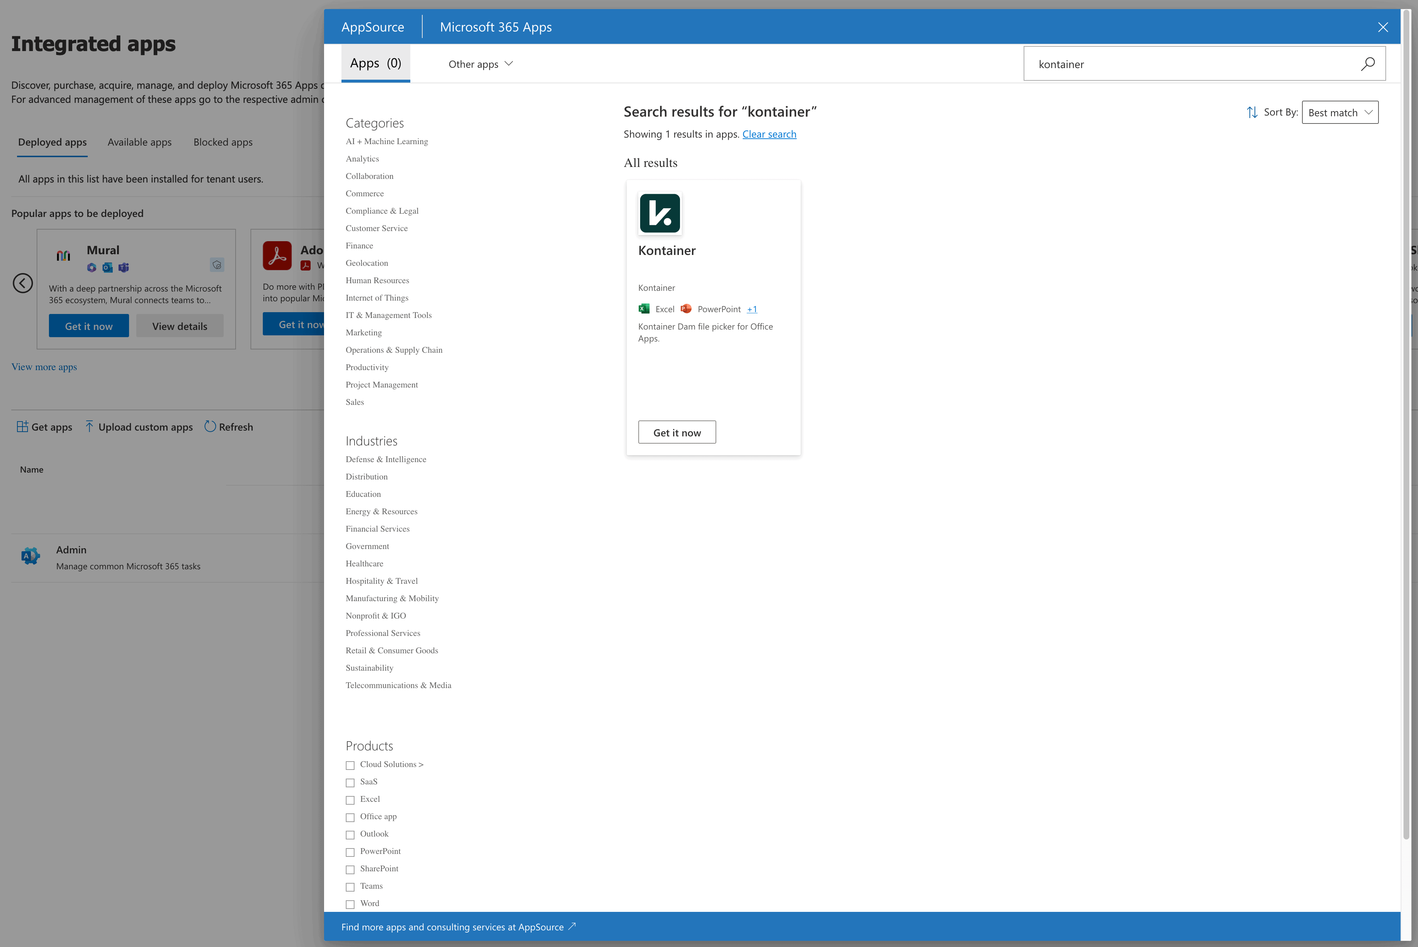Click the Clear search link

click(x=769, y=134)
